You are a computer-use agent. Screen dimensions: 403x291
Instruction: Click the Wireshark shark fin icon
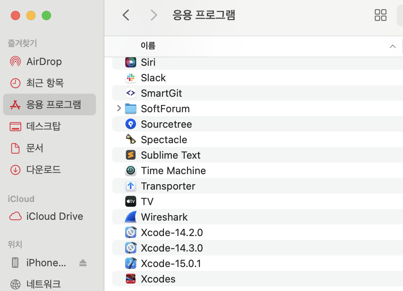[x=131, y=217]
